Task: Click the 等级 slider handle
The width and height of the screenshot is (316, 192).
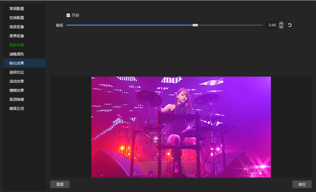Action: click(195, 25)
